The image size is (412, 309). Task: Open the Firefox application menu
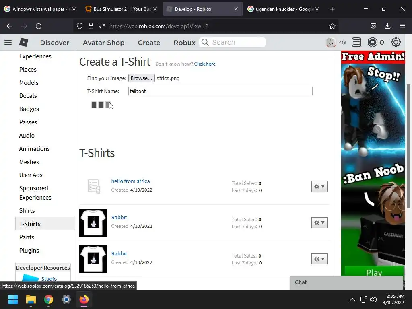(402, 26)
